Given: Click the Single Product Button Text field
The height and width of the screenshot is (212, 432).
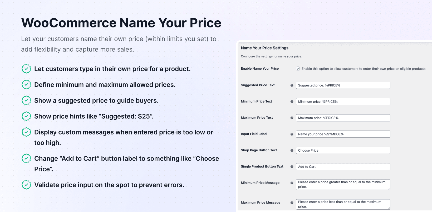Looking at the screenshot, I should point(343,167).
